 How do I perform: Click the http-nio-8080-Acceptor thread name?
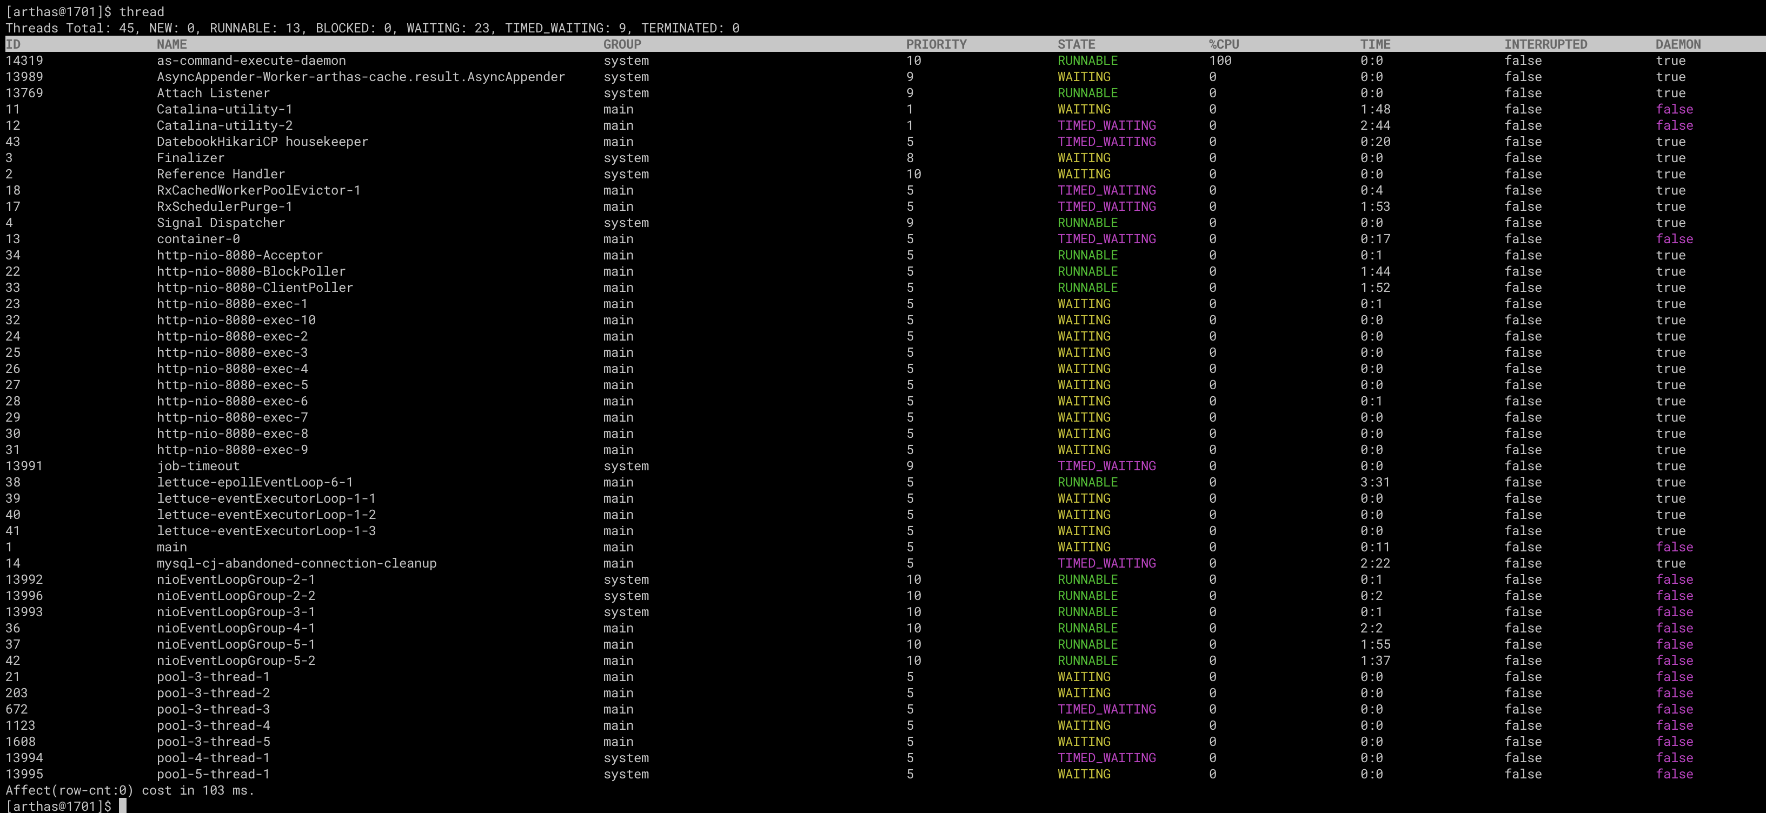tap(239, 255)
